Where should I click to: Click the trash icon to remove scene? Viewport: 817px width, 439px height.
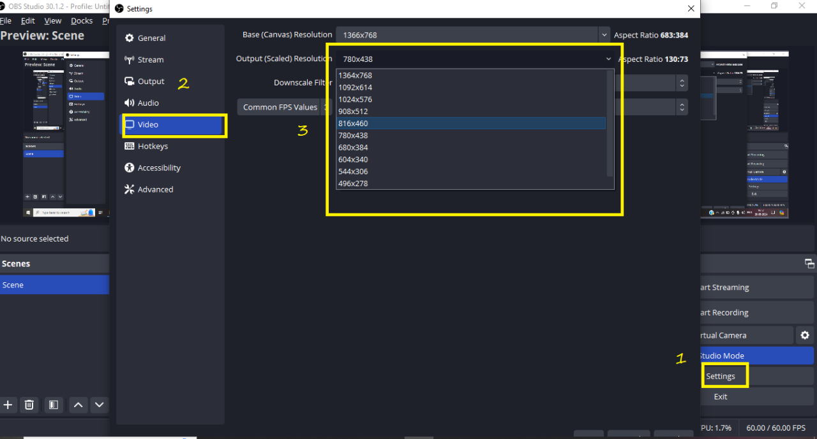coord(29,405)
